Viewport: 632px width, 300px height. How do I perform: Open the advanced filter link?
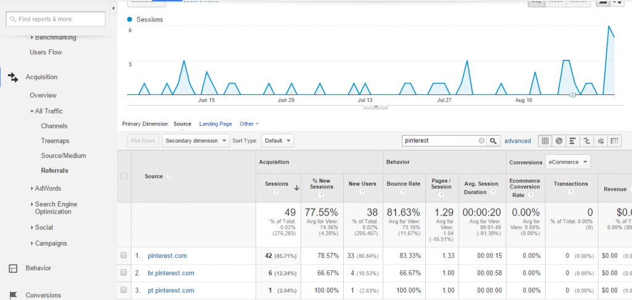[x=517, y=141]
